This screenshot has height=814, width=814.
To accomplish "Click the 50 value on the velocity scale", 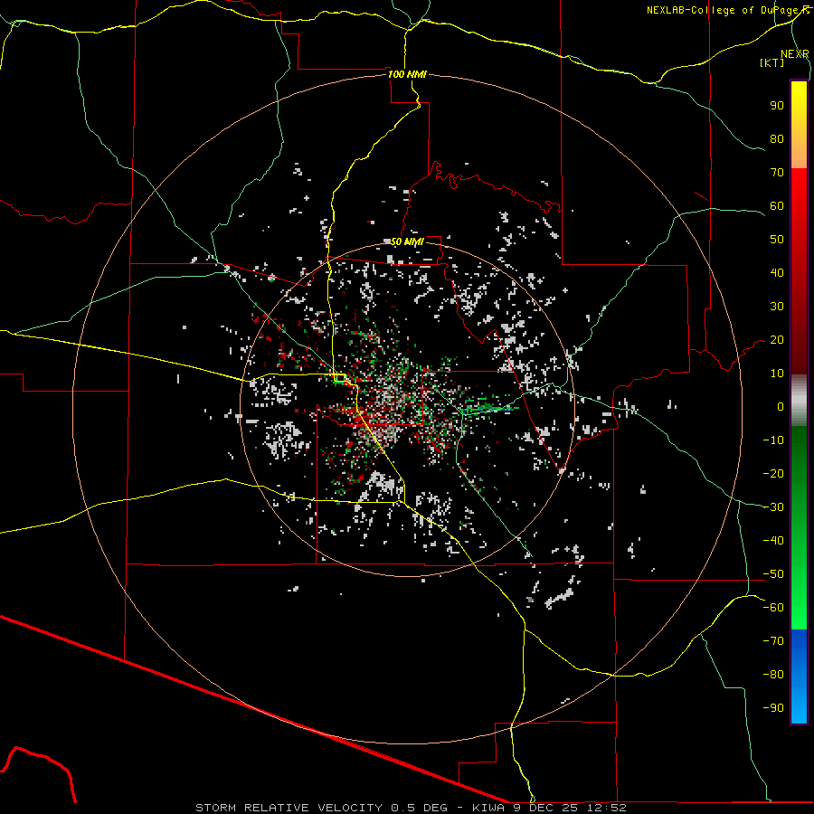I will (x=777, y=240).
